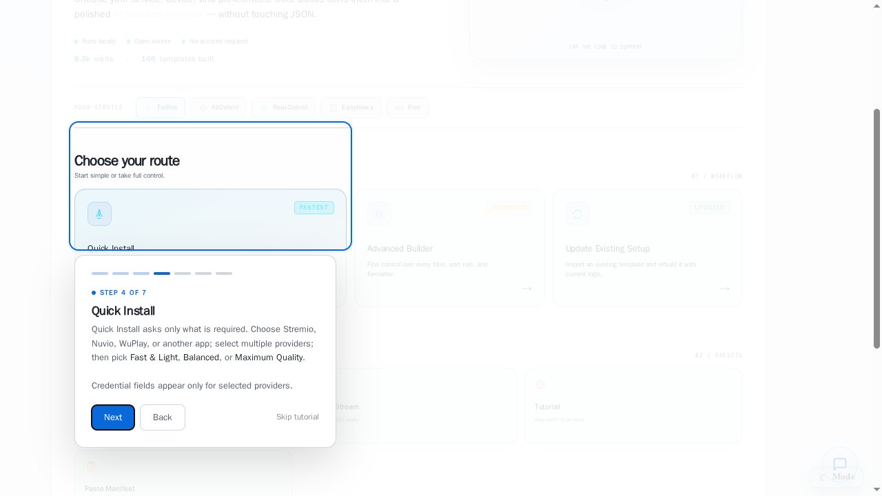Click the "Maximum Quality" bold text

click(x=269, y=358)
